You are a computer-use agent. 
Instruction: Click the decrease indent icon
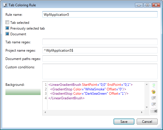(154, 104)
